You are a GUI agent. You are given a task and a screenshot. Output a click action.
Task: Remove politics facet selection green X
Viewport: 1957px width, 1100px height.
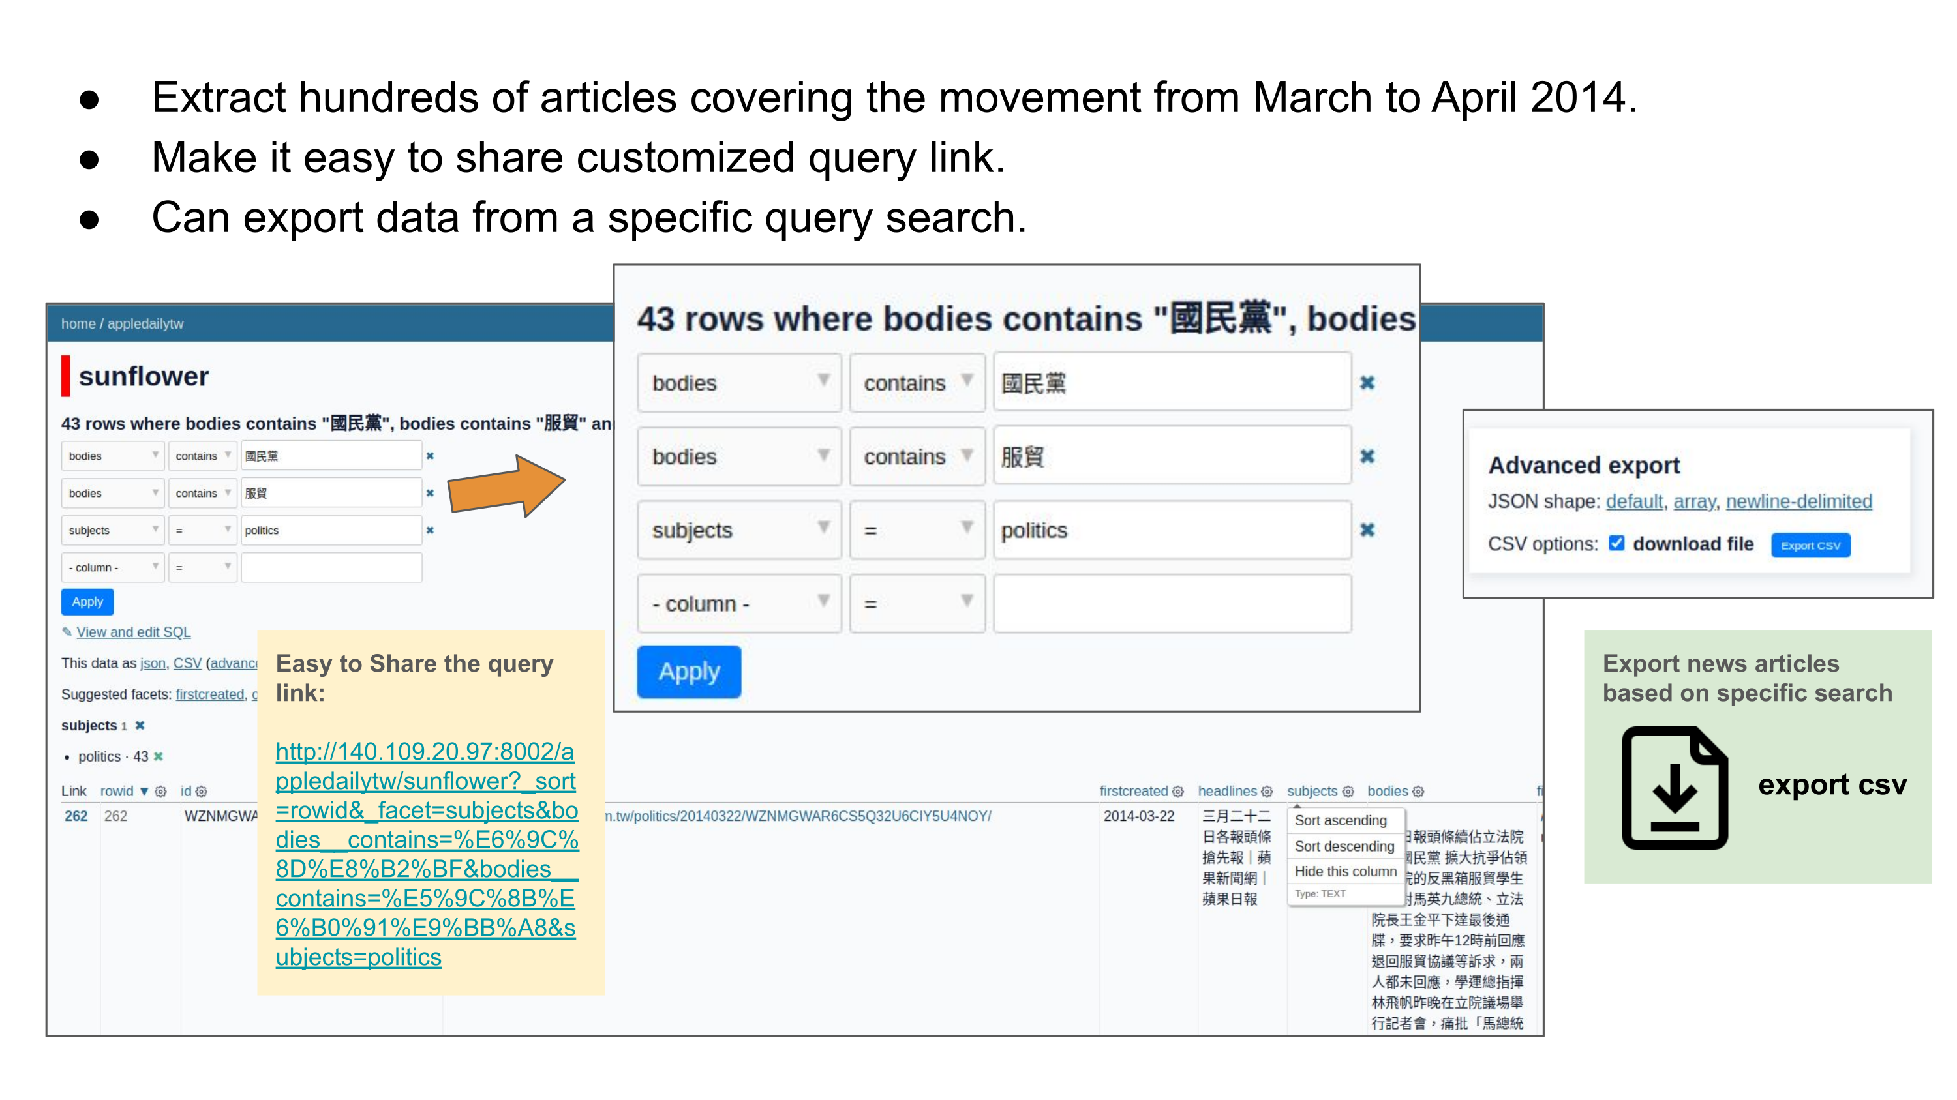click(x=158, y=756)
